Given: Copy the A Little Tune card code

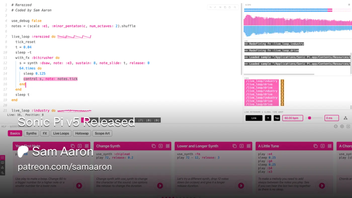Looking at the screenshot, I should click(x=316, y=146).
